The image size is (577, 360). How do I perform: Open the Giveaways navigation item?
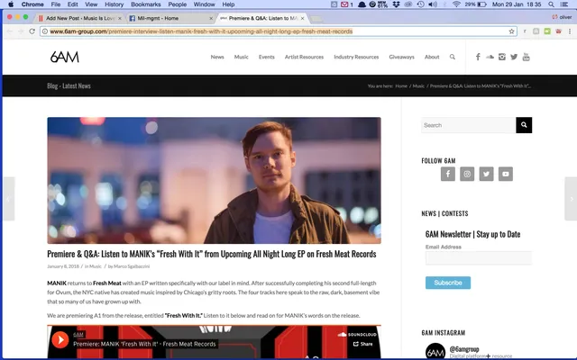pyautogui.click(x=401, y=57)
